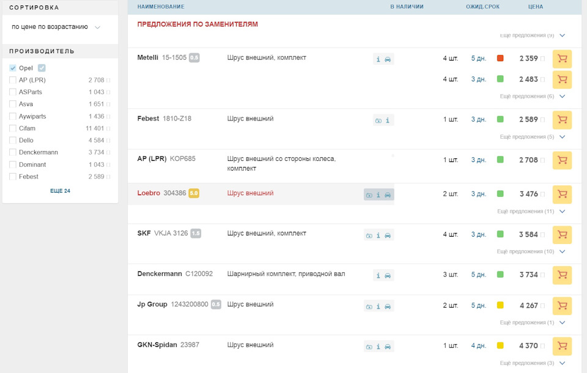The image size is (587, 373).
Task: Tick the small checkbox beside price 3 476
Action: pos(543,194)
